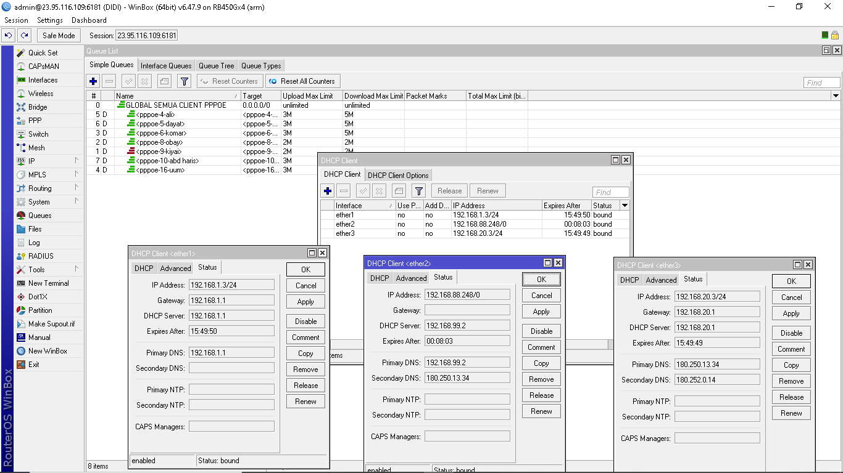
Task: Expand the System submenu
Action: (49, 202)
